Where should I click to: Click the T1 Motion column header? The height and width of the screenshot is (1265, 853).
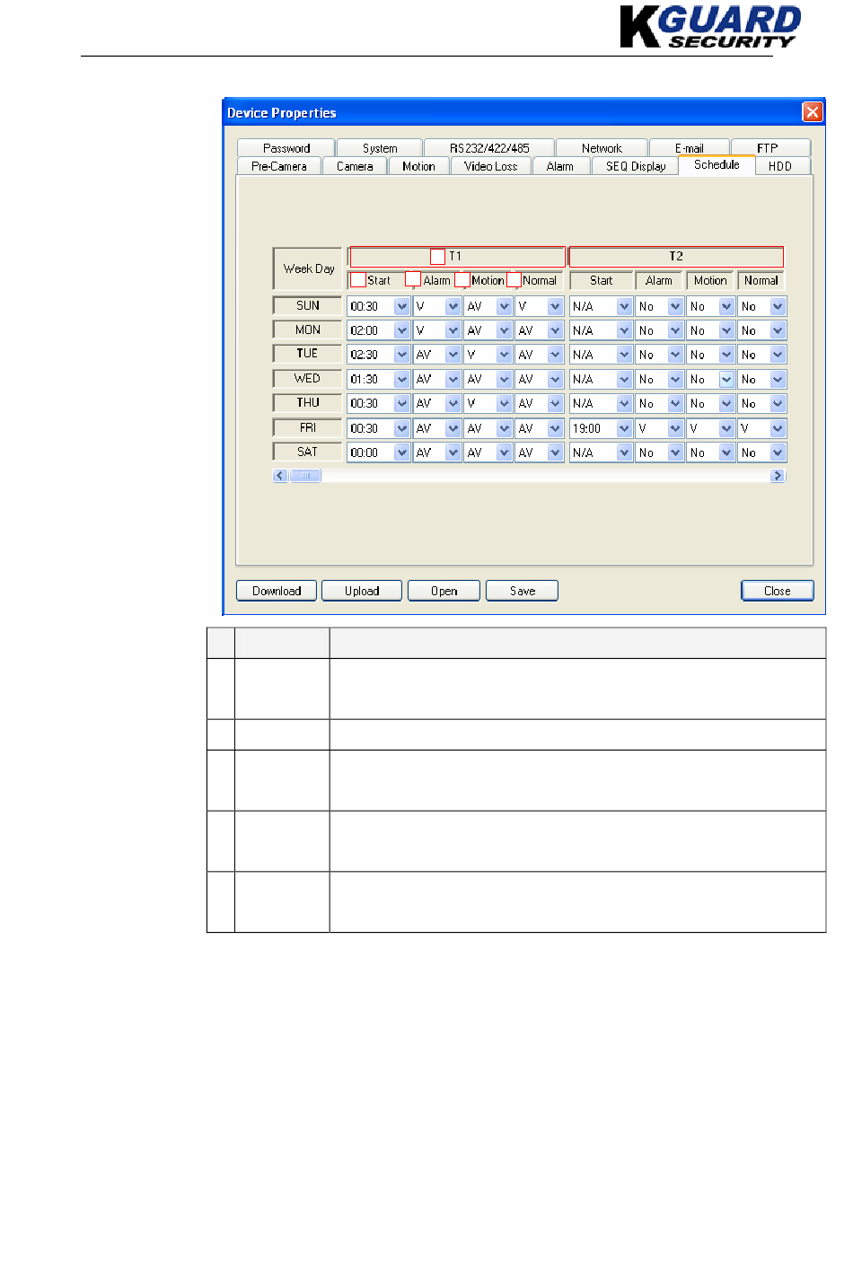(x=488, y=280)
